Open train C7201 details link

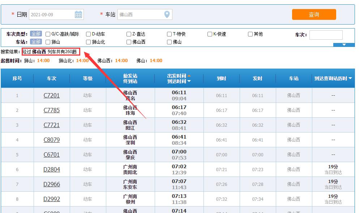tap(52, 96)
